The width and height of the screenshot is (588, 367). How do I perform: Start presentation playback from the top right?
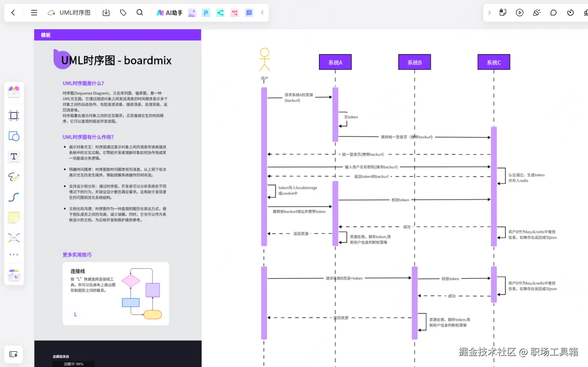click(519, 12)
